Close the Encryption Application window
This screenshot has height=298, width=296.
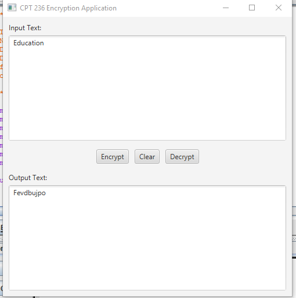[279, 8]
